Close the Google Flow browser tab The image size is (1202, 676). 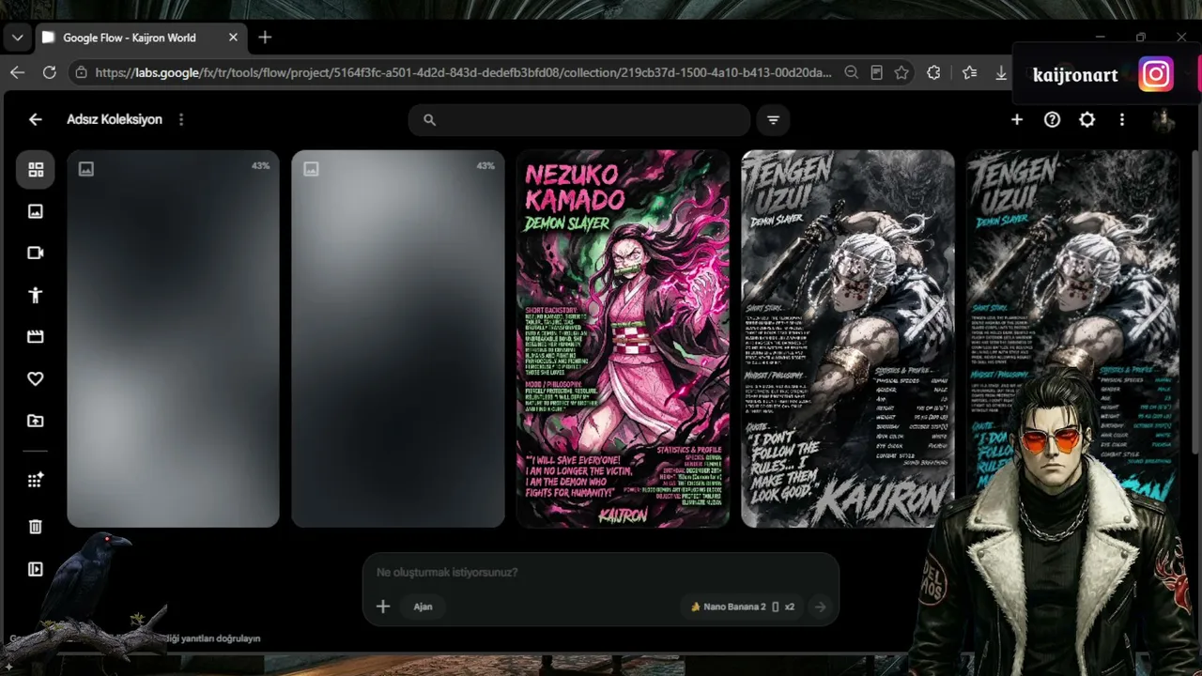point(233,38)
